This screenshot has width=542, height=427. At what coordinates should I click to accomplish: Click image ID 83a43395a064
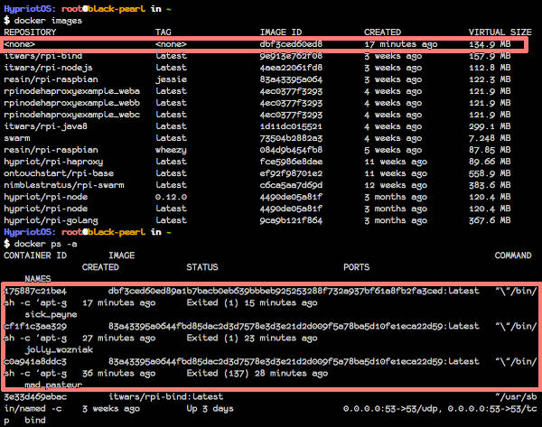[291, 79]
